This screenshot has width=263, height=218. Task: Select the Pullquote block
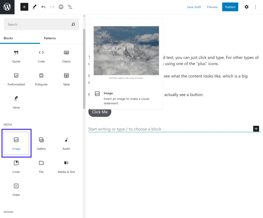(x=41, y=79)
